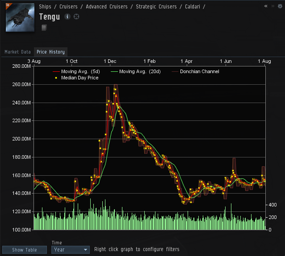Click the Moving Avg. (20d) green legend entry
285x256 pixels.
pyautogui.click(x=136, y=72)
